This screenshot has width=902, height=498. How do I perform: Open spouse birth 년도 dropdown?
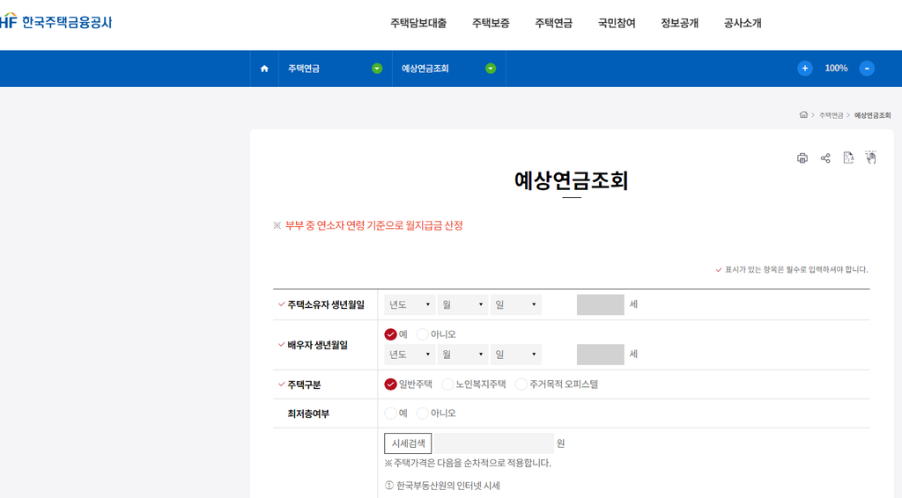[410, 355]
